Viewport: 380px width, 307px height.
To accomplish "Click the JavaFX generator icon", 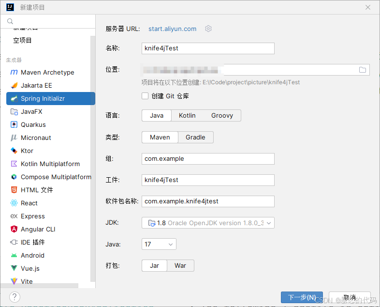I will (14, 112).
